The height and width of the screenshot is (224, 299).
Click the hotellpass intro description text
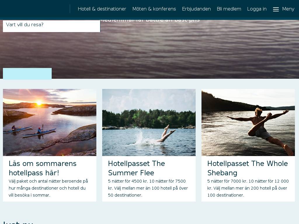(48, 188)
